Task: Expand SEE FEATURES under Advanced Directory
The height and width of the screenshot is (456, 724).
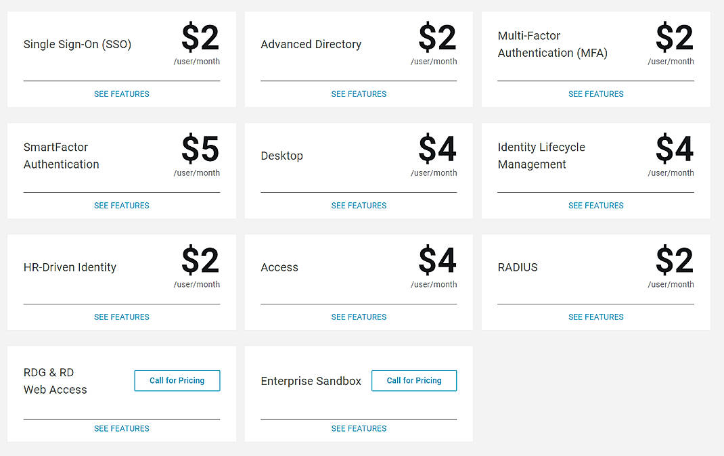Action: (x=359, y=94)
